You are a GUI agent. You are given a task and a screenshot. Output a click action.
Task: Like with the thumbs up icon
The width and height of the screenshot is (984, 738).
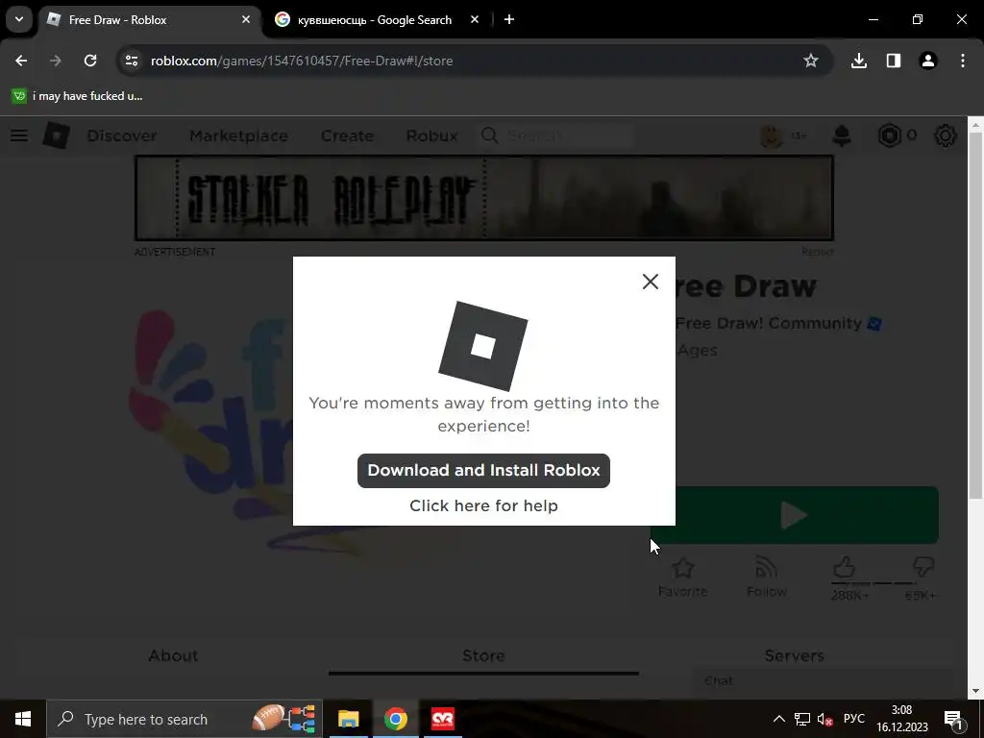click(844, 567)
